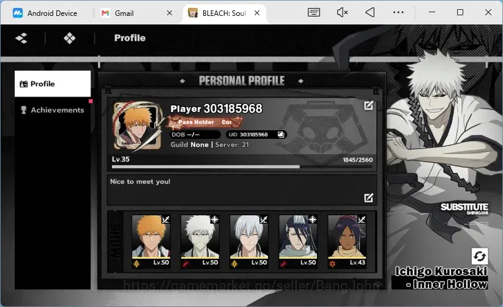Select the Byakuya Lv.50 character card
This screenshot has height=307, width=503.
pos(298,242)
